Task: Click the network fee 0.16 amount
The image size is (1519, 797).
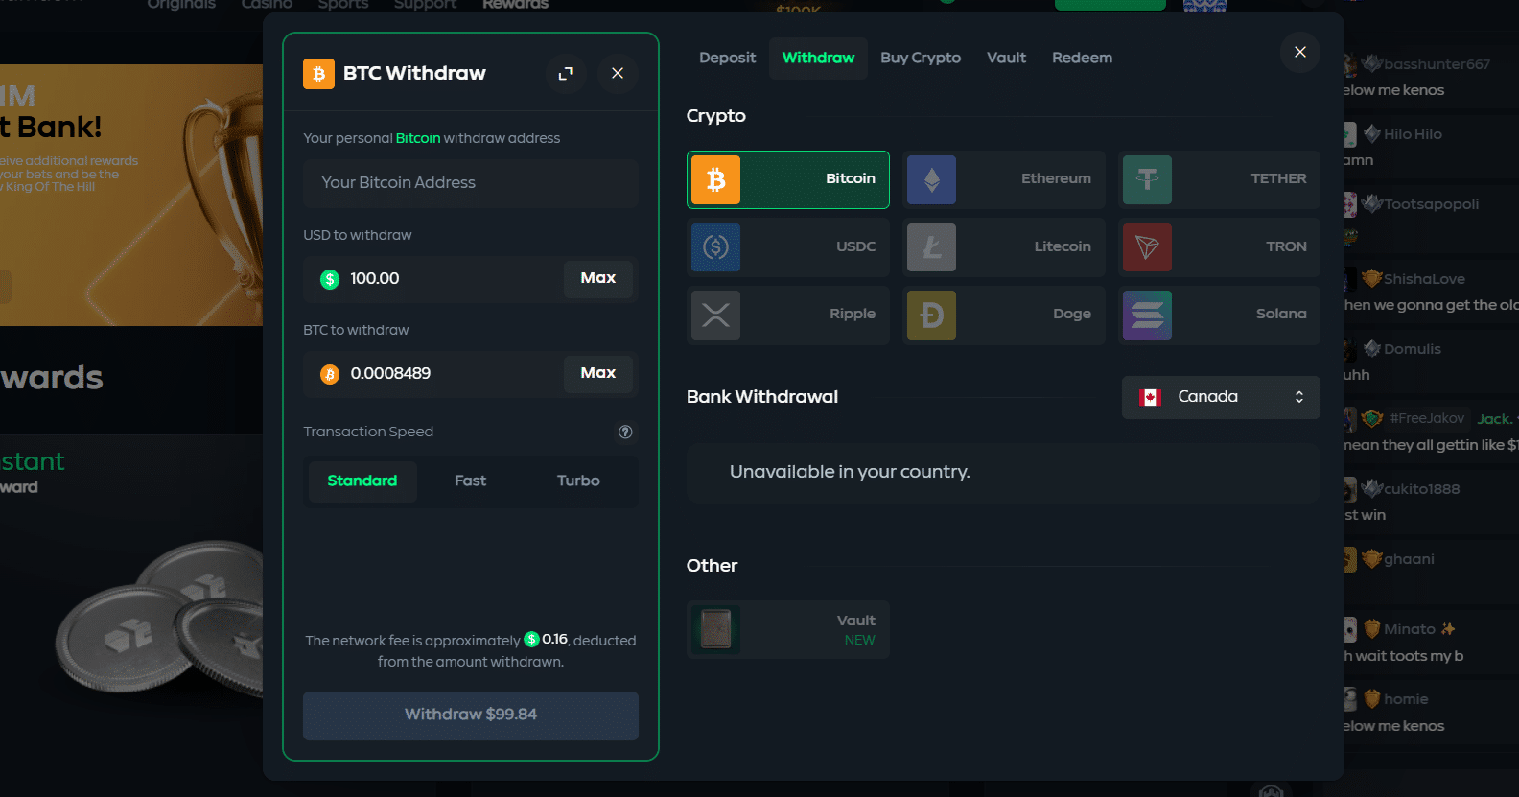Action: (554, 639)
